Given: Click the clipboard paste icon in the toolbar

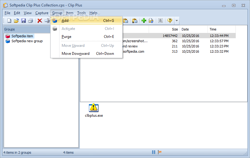Looking at the screenshot, I should [125, 21].
